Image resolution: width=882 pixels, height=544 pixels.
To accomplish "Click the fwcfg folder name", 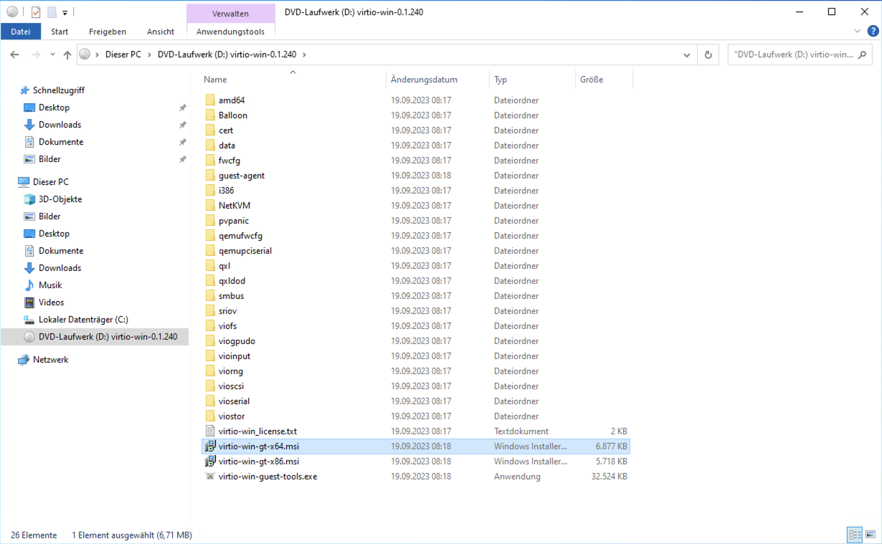I will click(229, 161).
